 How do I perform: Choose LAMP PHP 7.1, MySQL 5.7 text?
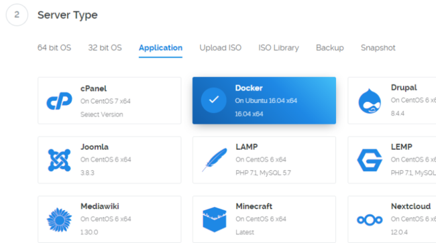coord(263,173)
